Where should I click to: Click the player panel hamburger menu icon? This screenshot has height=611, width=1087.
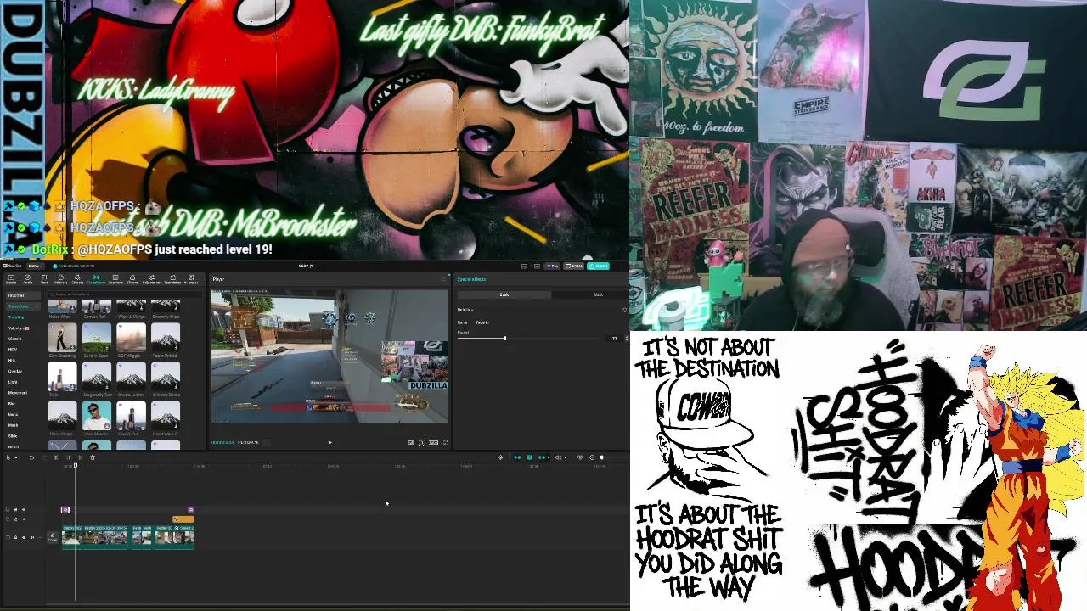point(444,279)
